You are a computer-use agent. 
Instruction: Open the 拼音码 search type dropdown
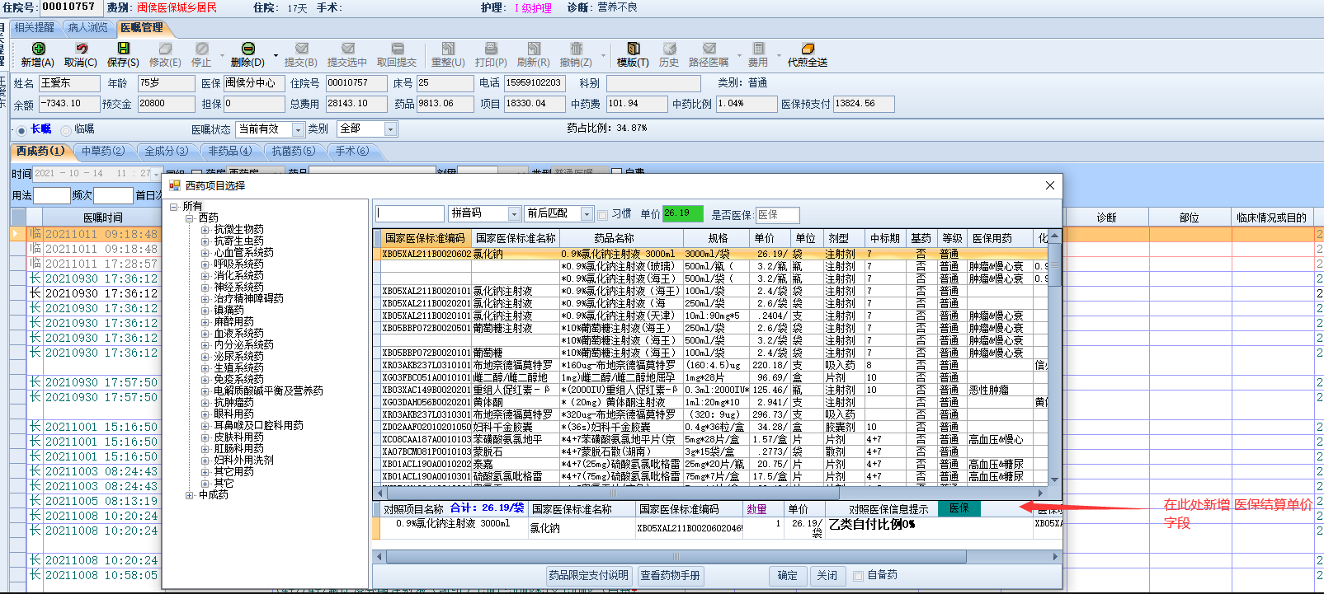[x=514, y=214]
